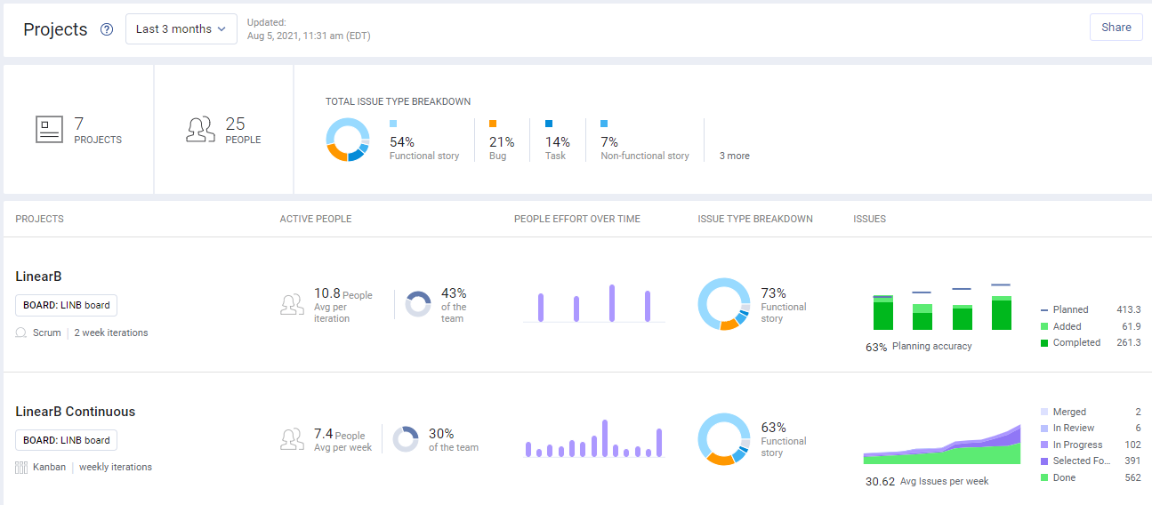Viewport: 1152px width, 505px height.
Task: Click the Share button
Action: point(1116,28)
